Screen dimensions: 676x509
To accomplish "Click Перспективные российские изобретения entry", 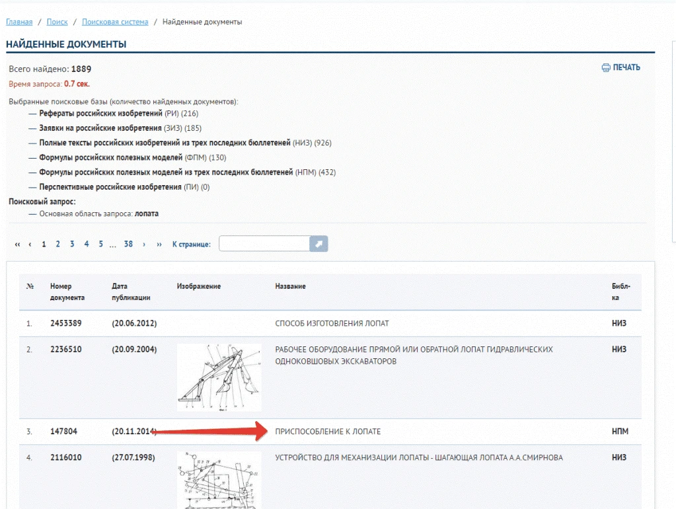I will point(124,187).
